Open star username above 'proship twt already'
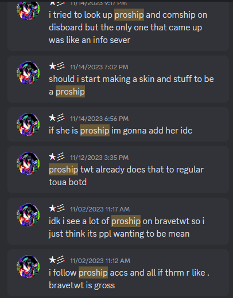This screenshot has width=233, height=298. point(57,157)
